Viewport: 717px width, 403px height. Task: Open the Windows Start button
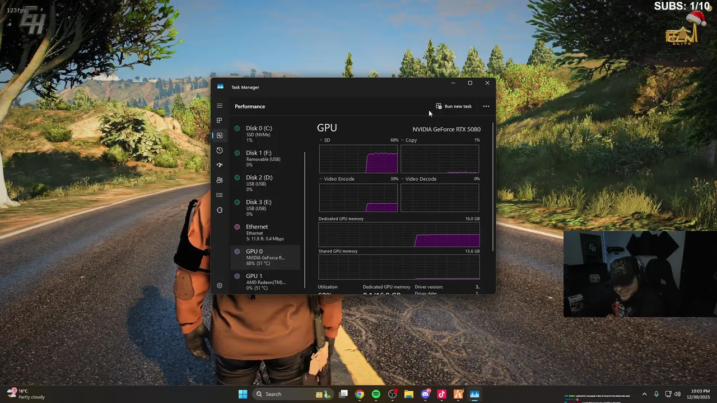(243, 394)
